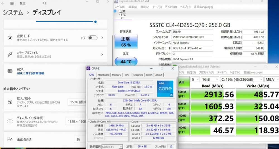This screenshot has height=149, width=279.
Task: Open CrystalDiskInfo File (ファイル) menu
Action: pyautogui.click(x=120, y=7)
